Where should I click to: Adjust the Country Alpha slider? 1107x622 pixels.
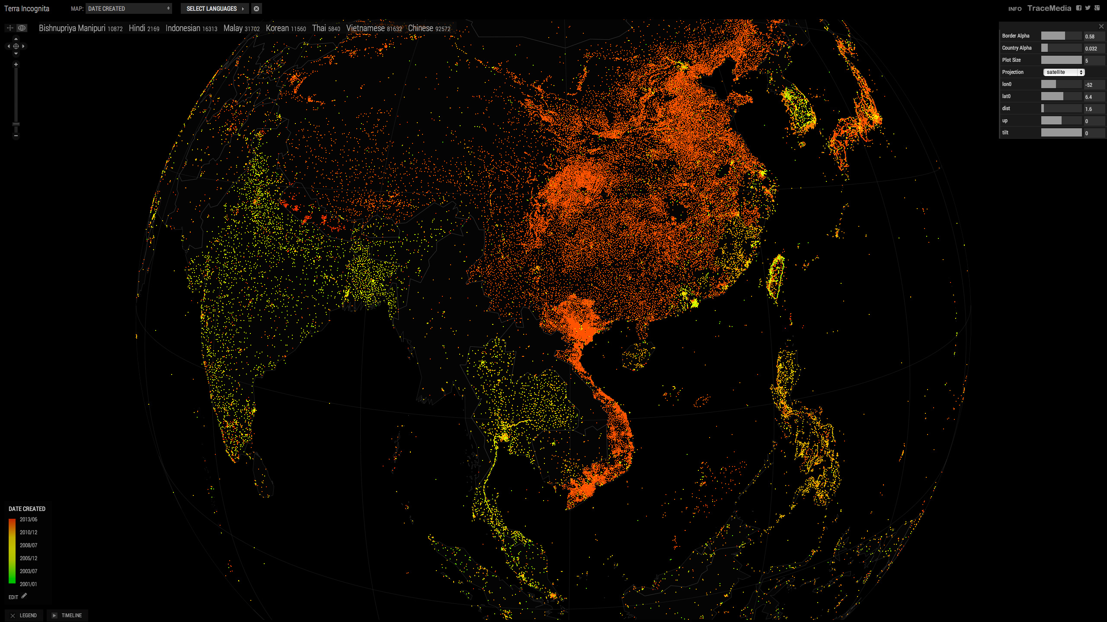coord(1061,48)
